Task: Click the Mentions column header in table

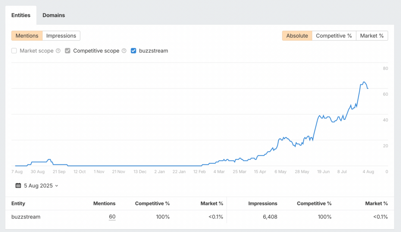Action: (x=104, y=203)
